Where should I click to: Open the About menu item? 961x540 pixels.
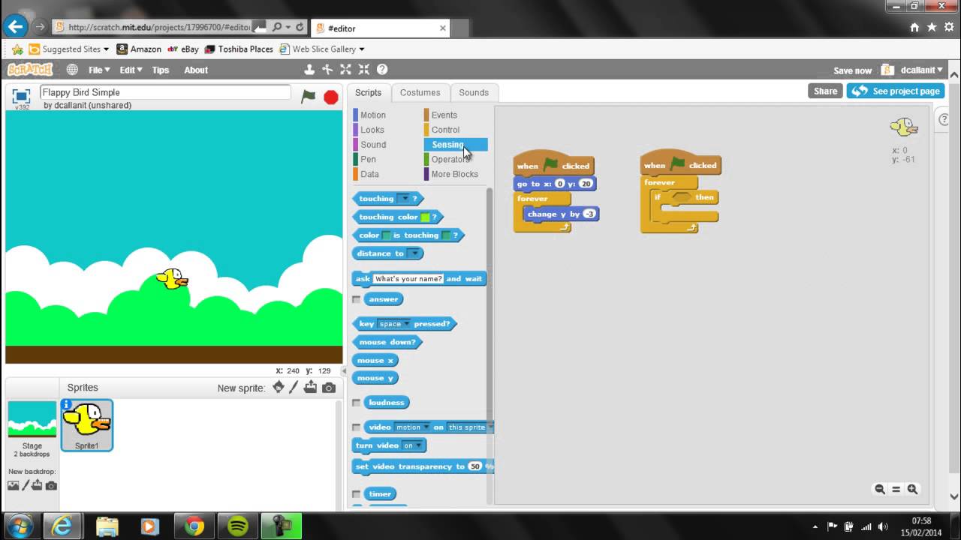[196, 70]
